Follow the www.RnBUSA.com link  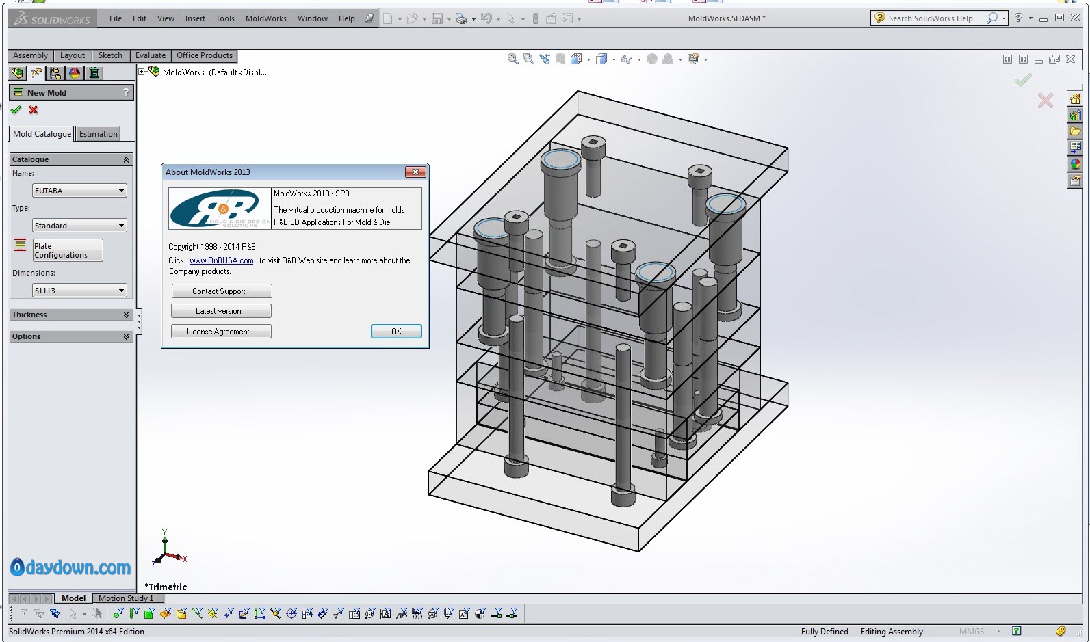pos(221,260)
